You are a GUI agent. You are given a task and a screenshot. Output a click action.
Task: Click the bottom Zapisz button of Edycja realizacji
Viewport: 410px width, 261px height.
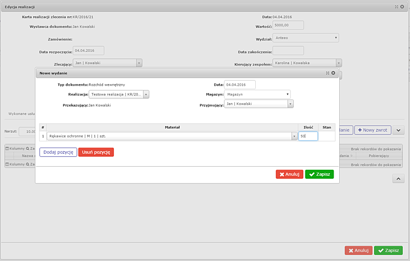388,251
